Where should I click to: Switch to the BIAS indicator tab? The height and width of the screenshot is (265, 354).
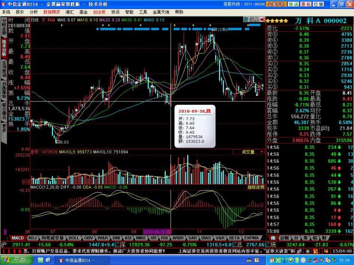(206, 238)
